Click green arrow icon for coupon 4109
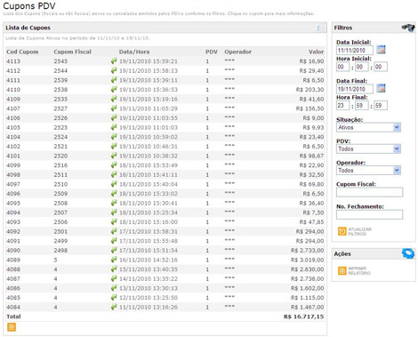Viewport: 418px width, 337px height. tap(114, 99)
